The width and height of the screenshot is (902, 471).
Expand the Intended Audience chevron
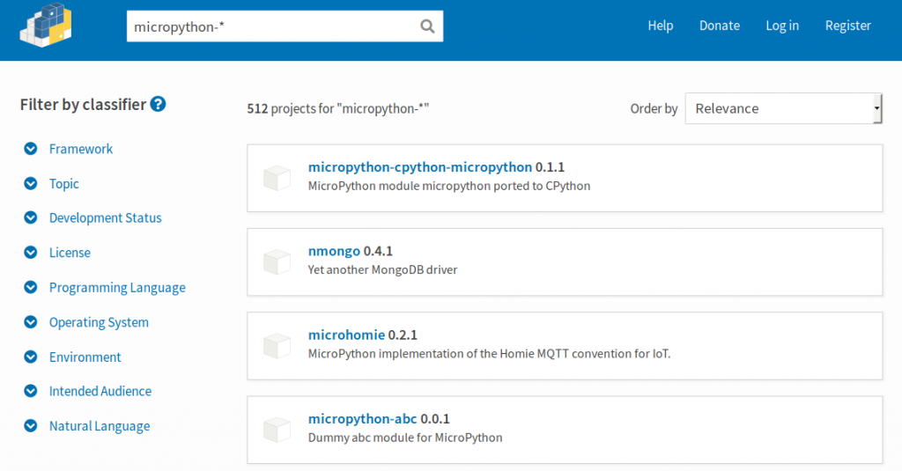click(31, 391)
